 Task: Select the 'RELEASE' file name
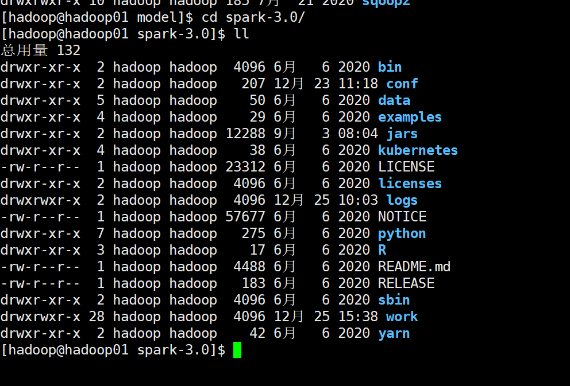click(x=406, y=284)
